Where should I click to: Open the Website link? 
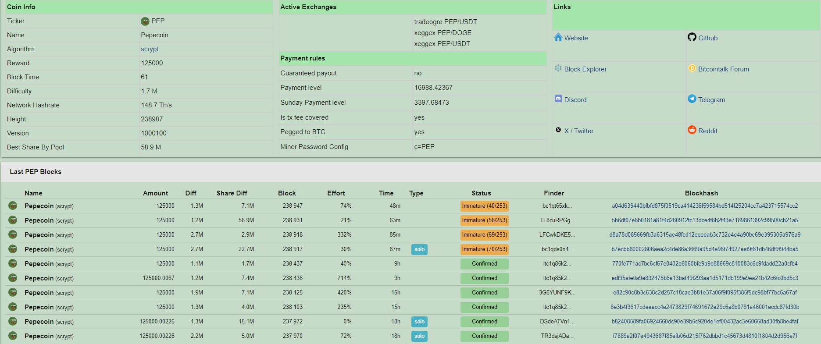tap(576, 38)
